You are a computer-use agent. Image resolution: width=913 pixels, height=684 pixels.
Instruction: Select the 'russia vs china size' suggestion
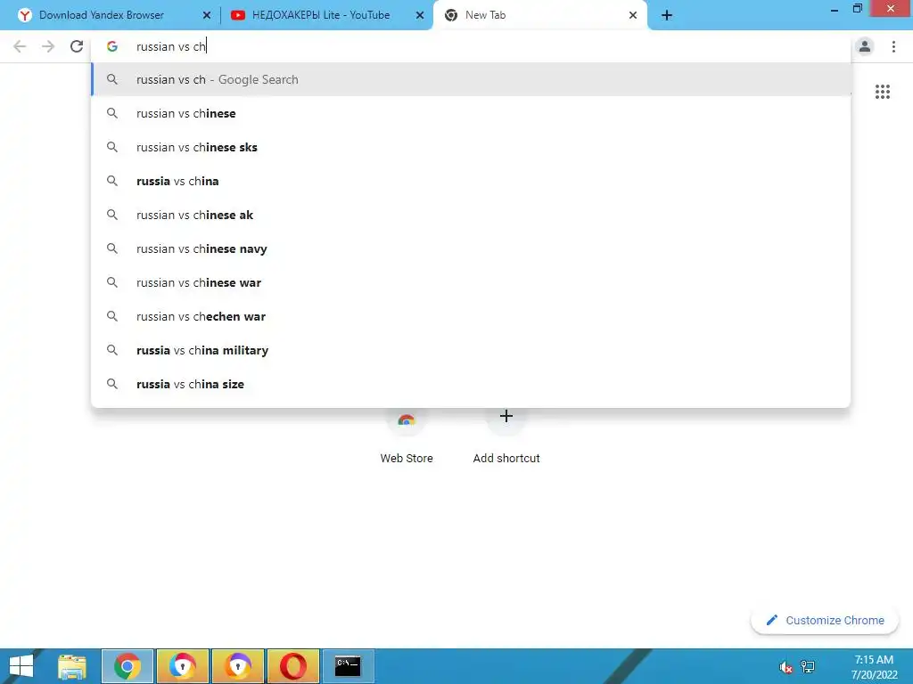coord(471,384)
